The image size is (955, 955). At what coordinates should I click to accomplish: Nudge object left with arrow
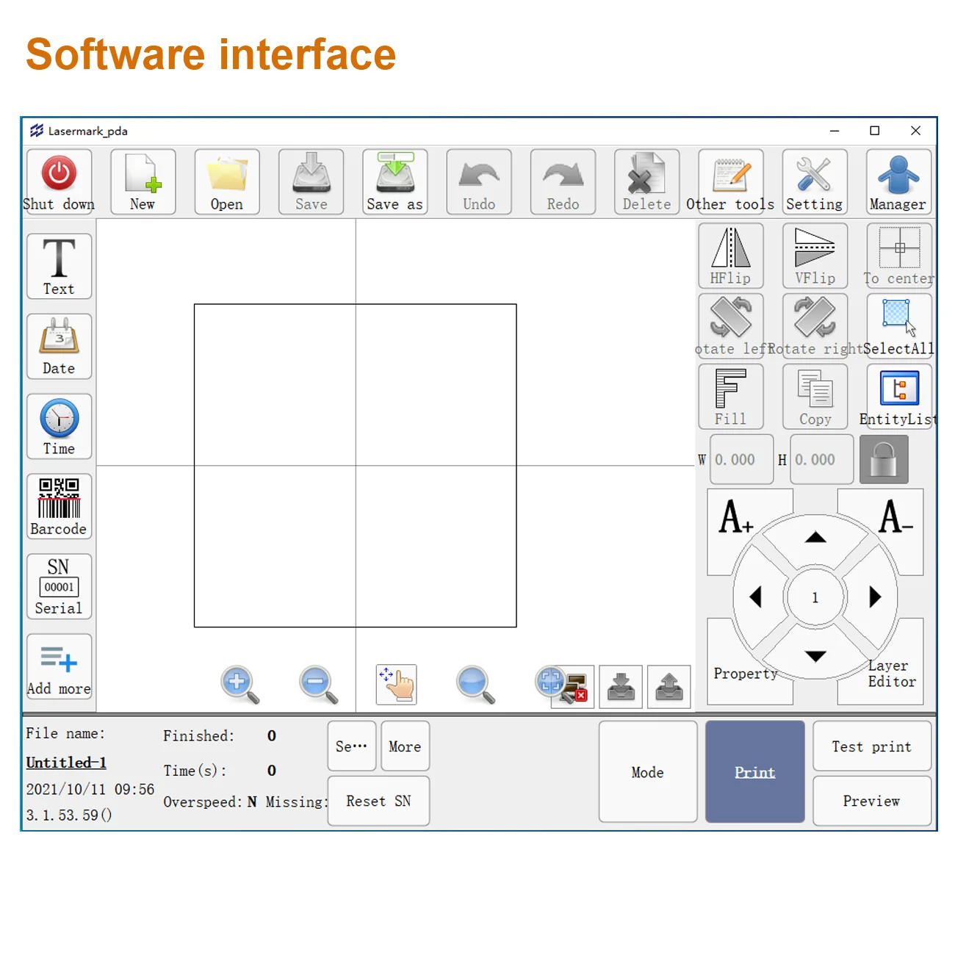click(756, 597)
